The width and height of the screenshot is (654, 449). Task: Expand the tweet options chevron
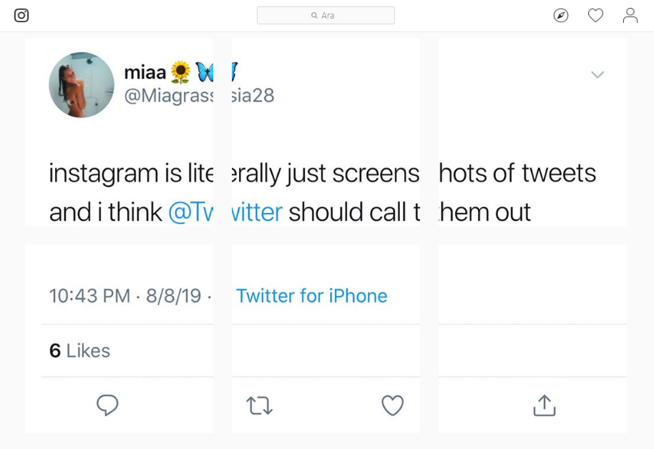click(x=597, y=74)
